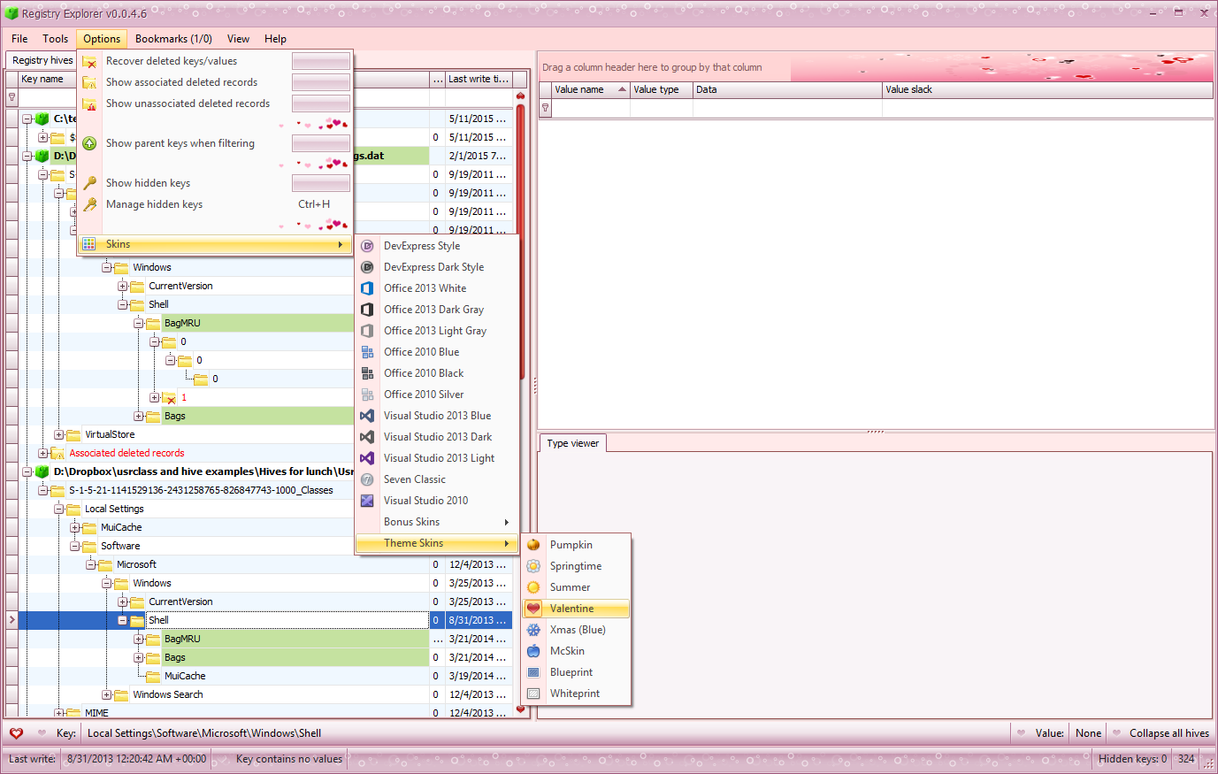Click the Show associated deleted records icon

(89, 82)
